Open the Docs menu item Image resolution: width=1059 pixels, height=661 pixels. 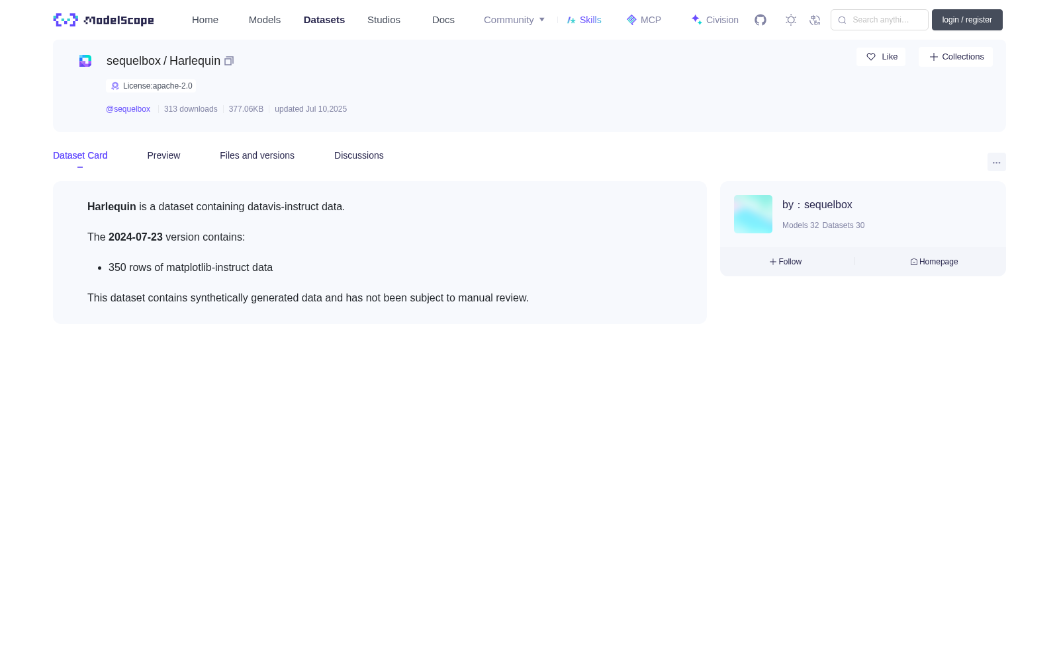coord(443,20)
